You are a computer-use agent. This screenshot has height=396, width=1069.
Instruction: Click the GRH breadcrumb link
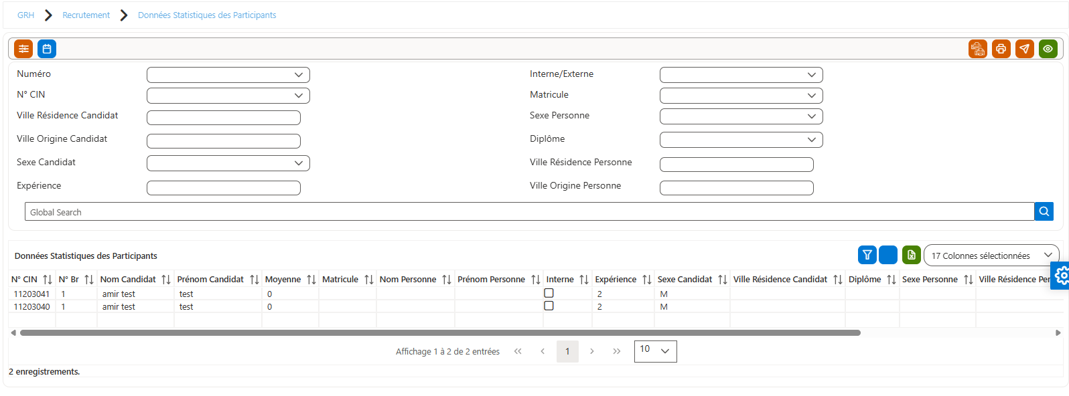click(25, 15)
